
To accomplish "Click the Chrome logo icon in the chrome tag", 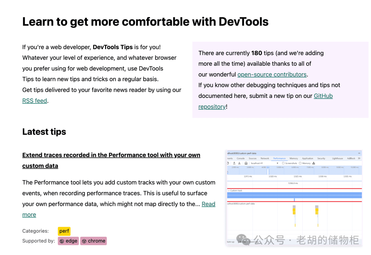I will (84, 241).
